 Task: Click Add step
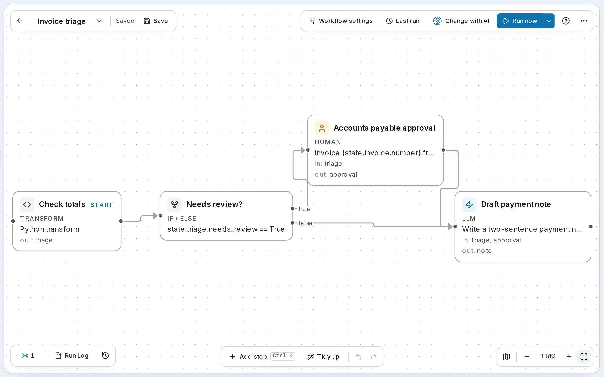tap(262, 356)
